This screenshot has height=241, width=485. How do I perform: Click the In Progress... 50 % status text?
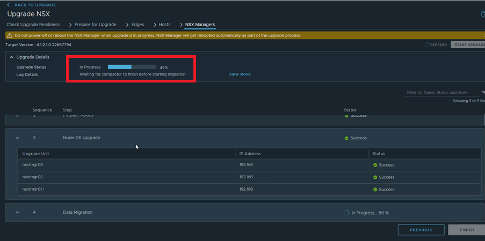(370, 213)
